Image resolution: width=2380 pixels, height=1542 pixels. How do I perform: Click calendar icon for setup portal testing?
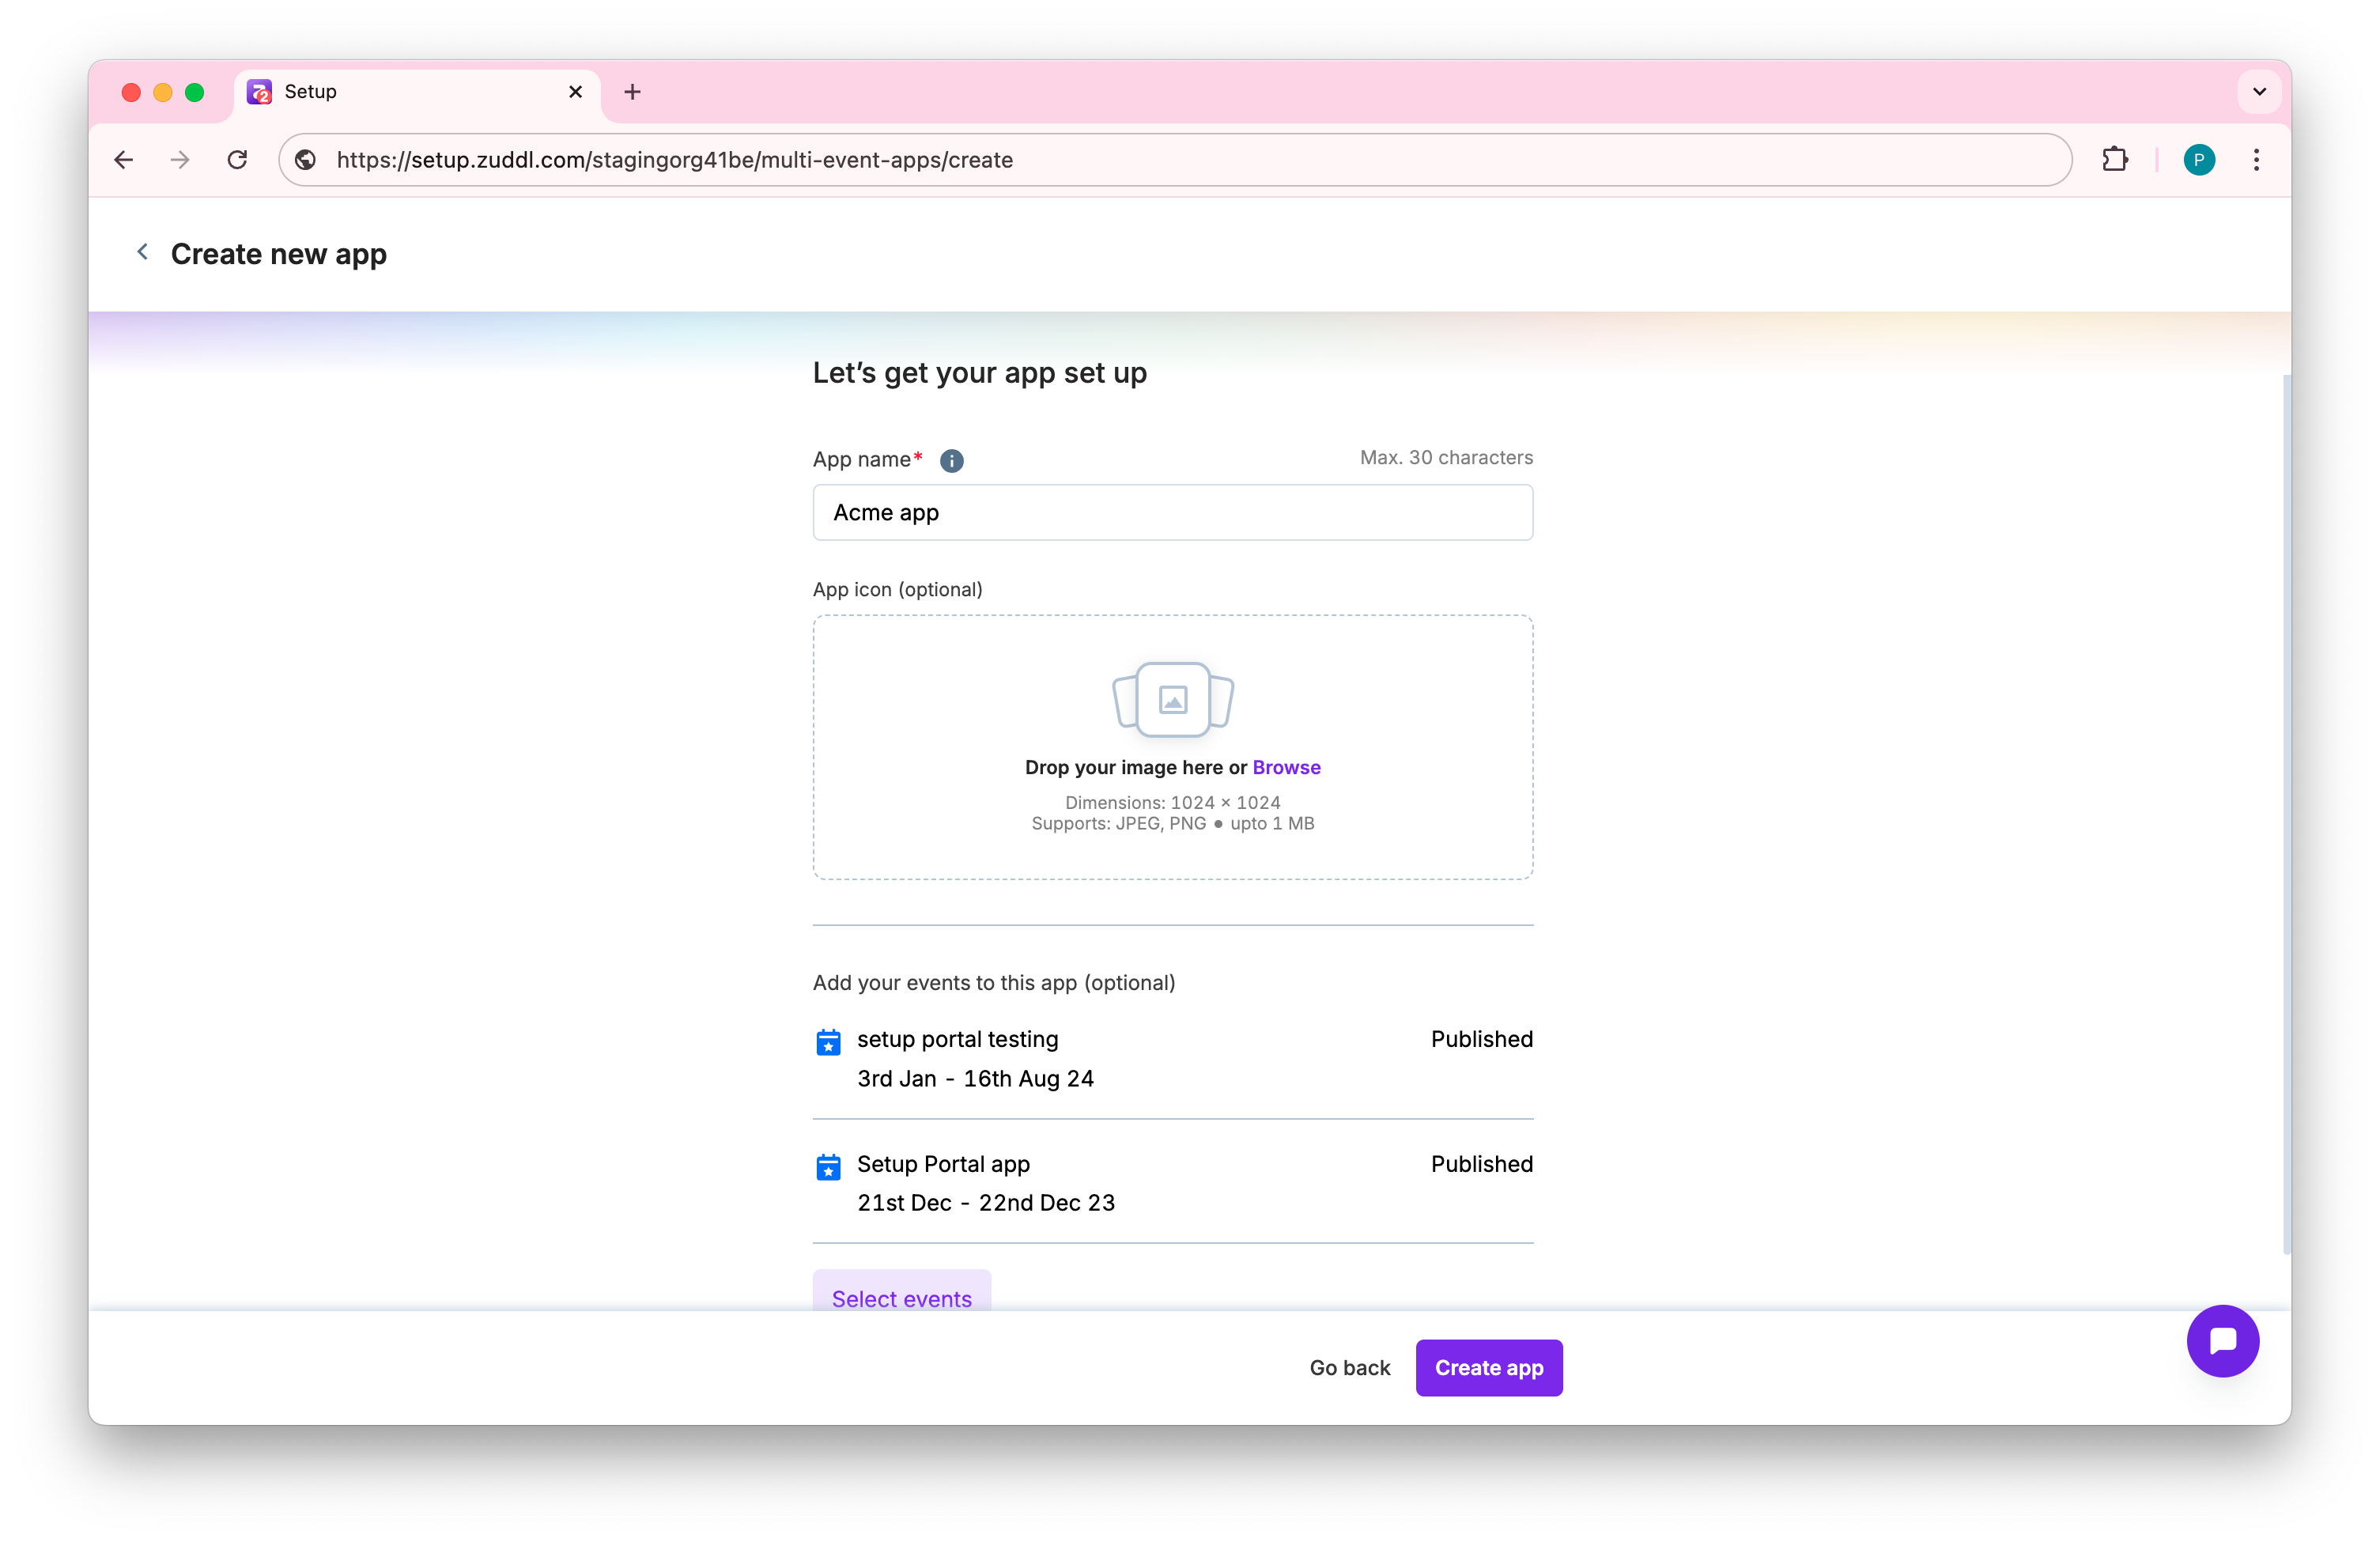coord(828,1042)
